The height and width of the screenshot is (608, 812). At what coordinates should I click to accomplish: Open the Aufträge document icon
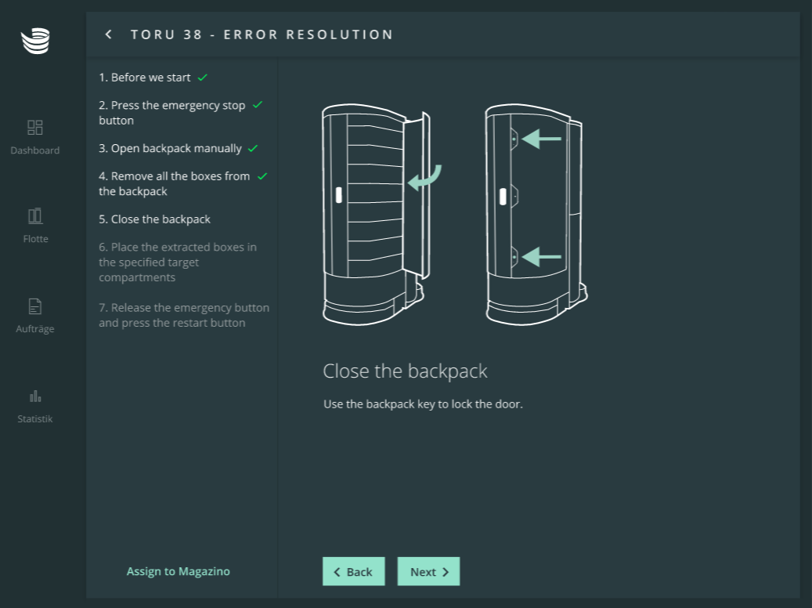point(35,306)
